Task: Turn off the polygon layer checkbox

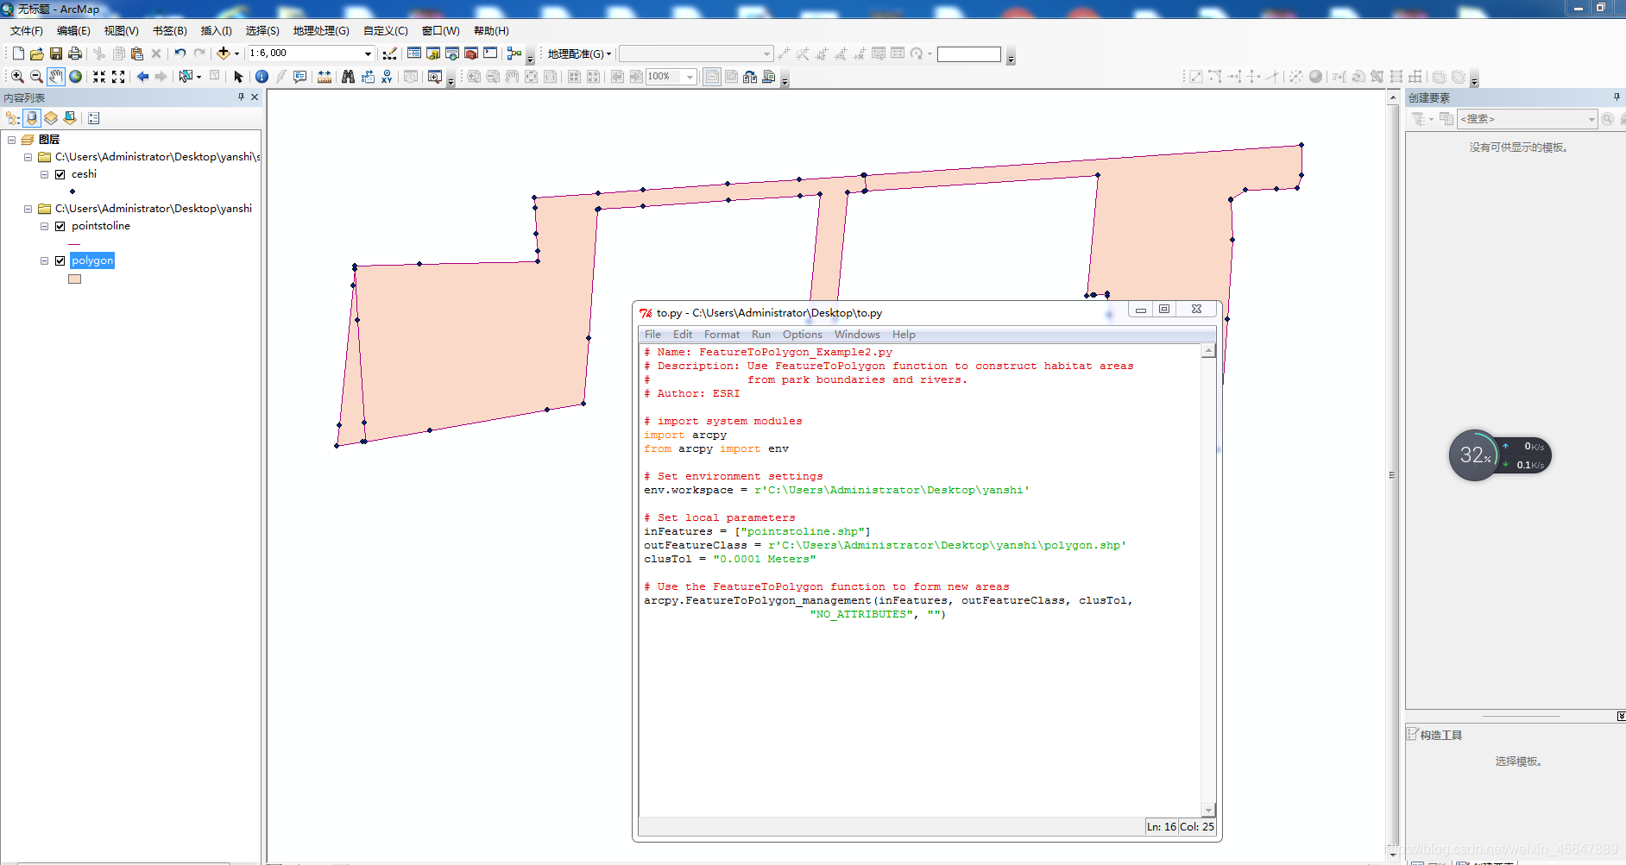Action: tap(60, 260)
